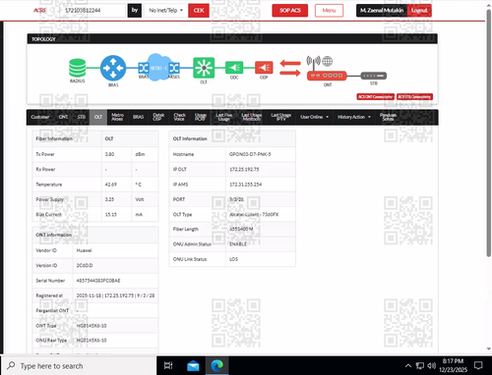Click the Power Supply value 3.25
The width and height of the screenshot is (492, 375).
[x=109, y=199]
